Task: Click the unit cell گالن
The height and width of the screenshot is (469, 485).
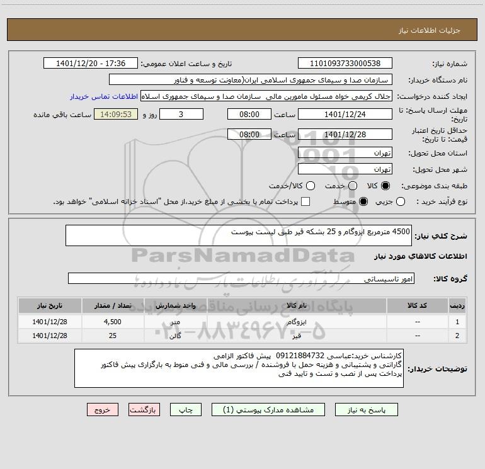Action: pos(175,336)
